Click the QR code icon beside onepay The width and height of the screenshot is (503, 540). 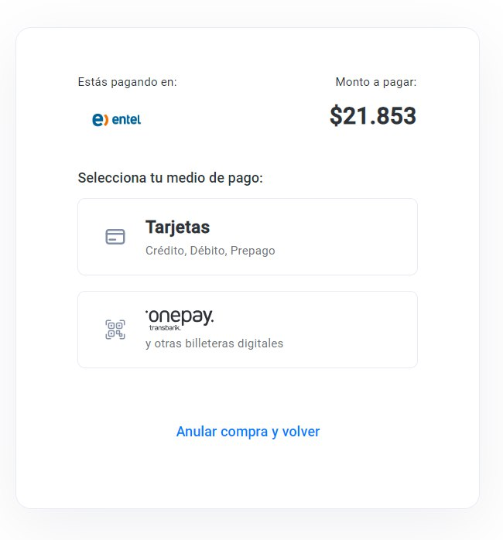(115, 330)
